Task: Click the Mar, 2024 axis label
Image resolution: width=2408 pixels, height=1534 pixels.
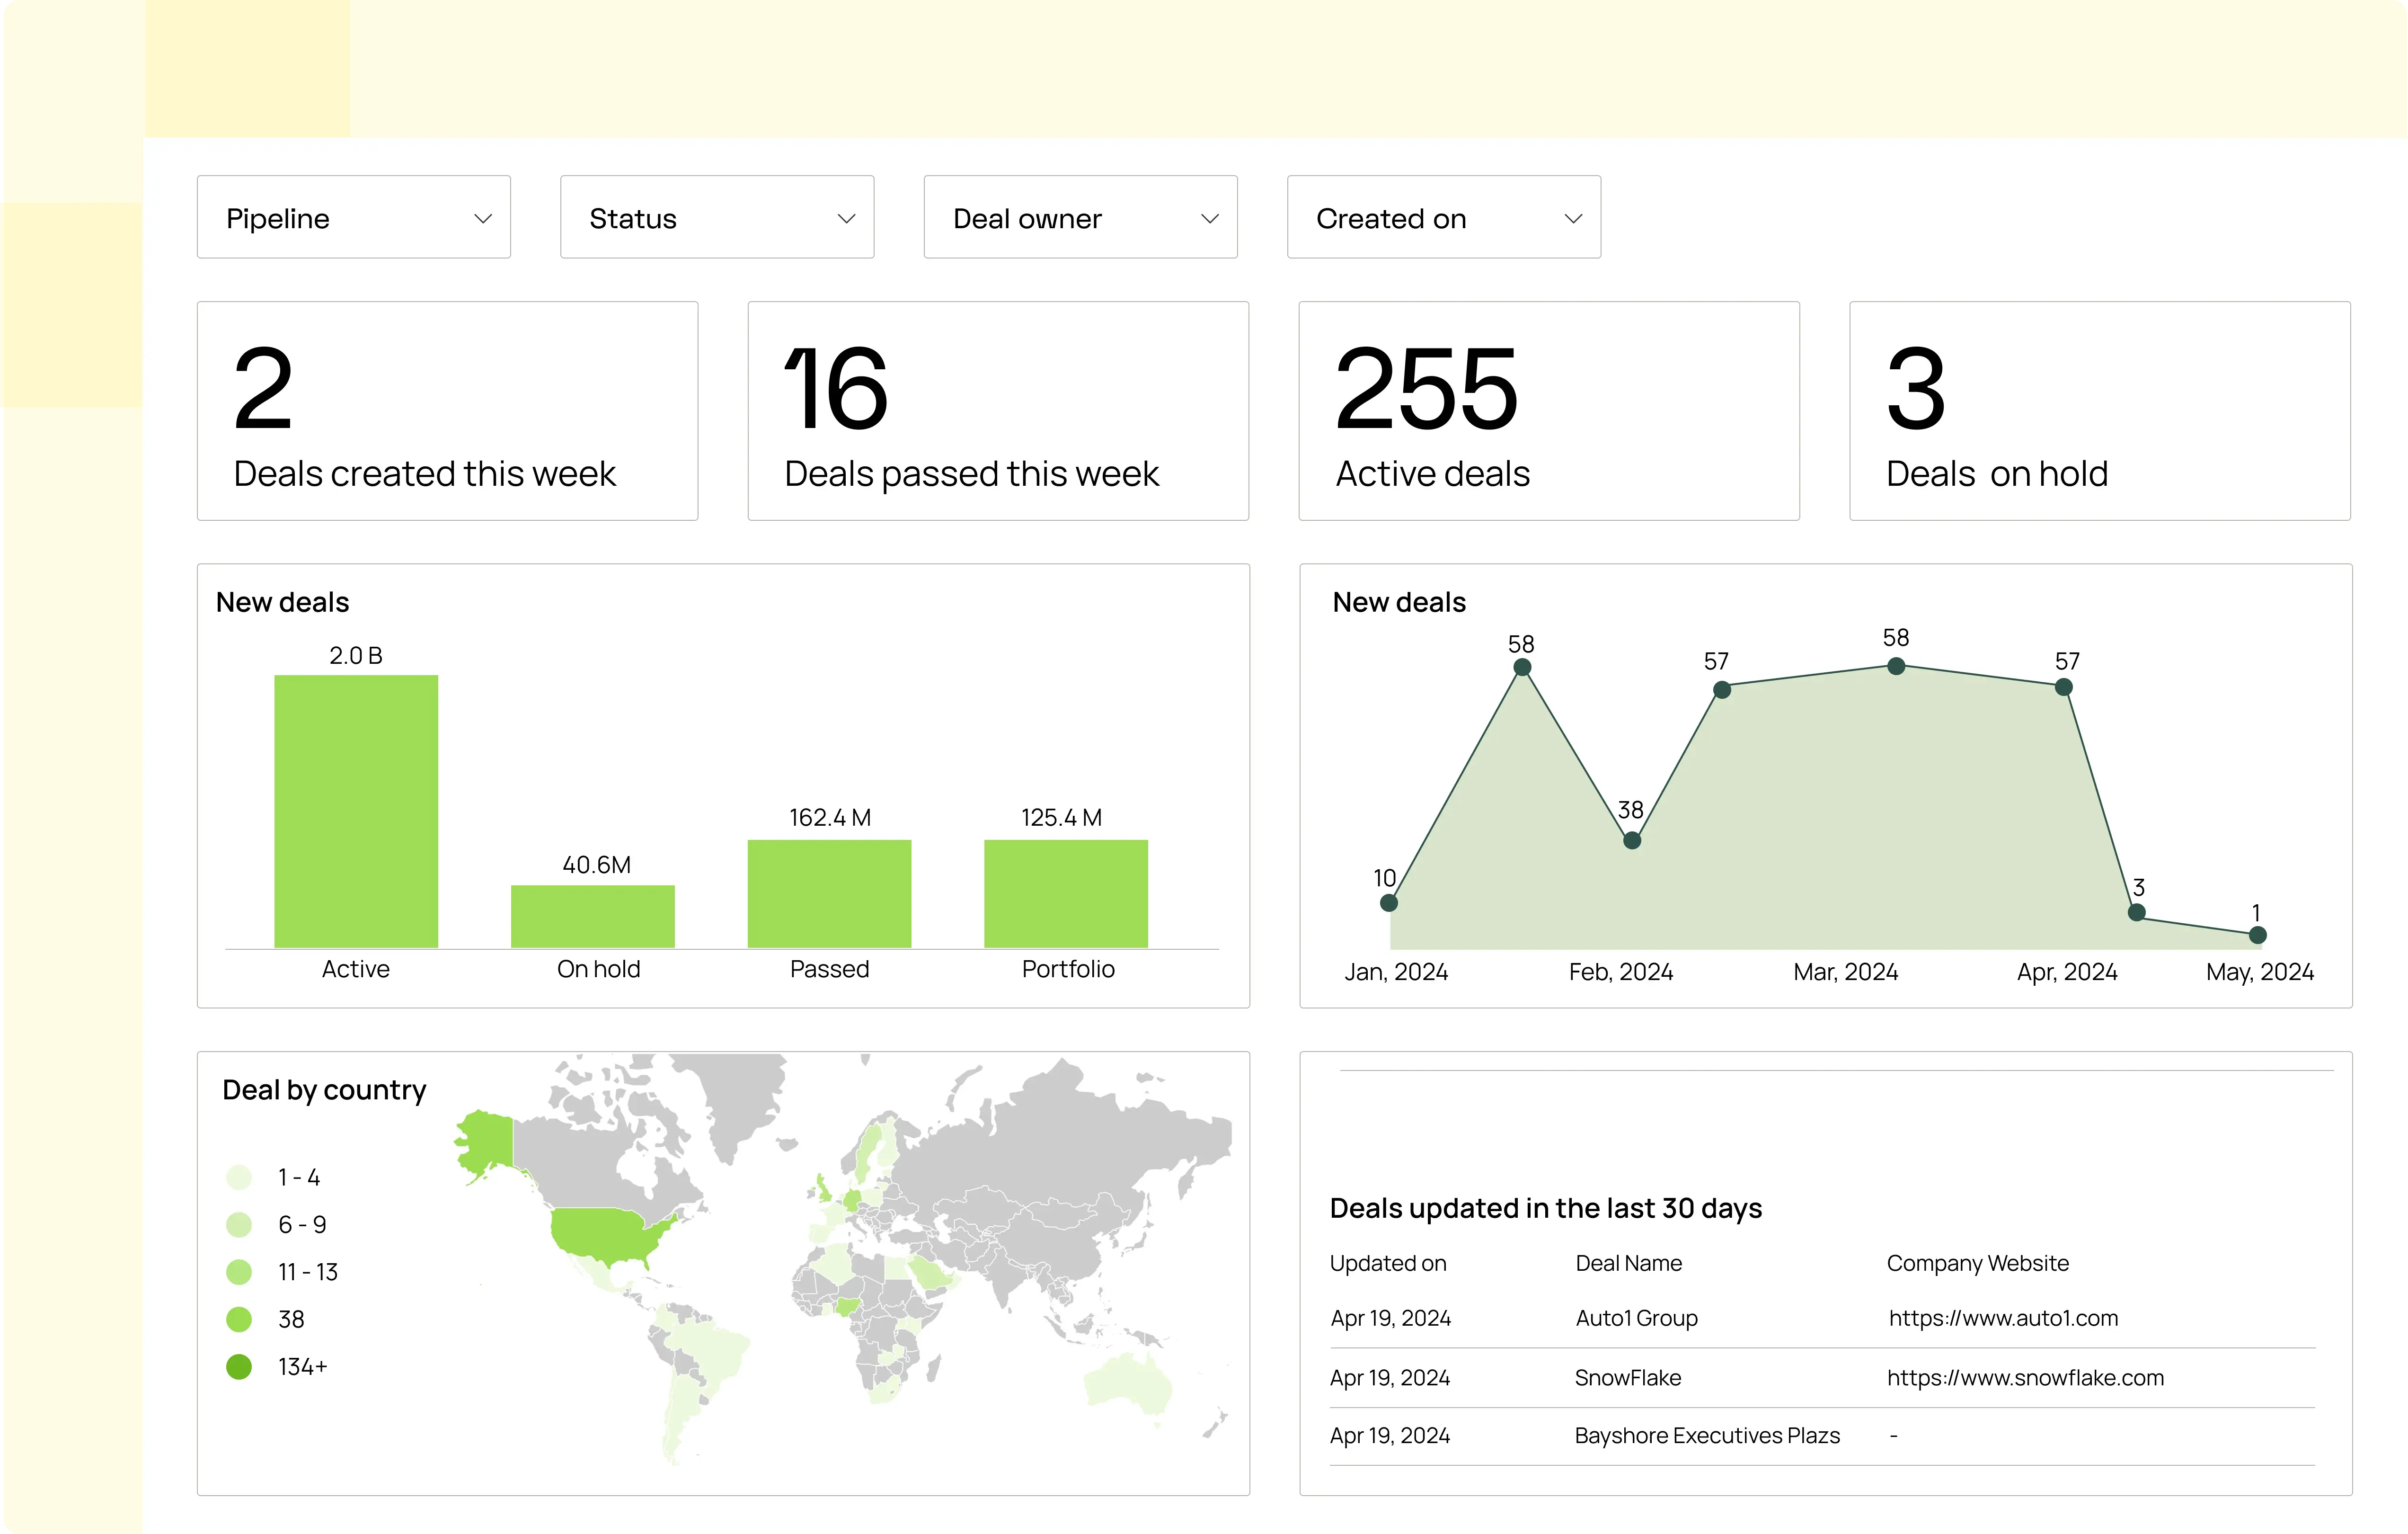Action: [1846, 972]
